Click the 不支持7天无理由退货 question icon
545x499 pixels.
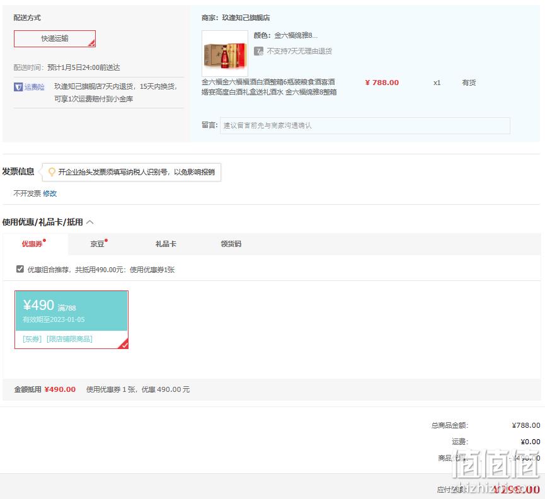coord(258,51)
